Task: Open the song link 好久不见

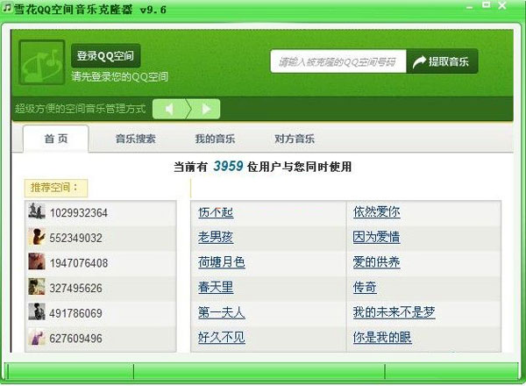Action: point(222,338)
